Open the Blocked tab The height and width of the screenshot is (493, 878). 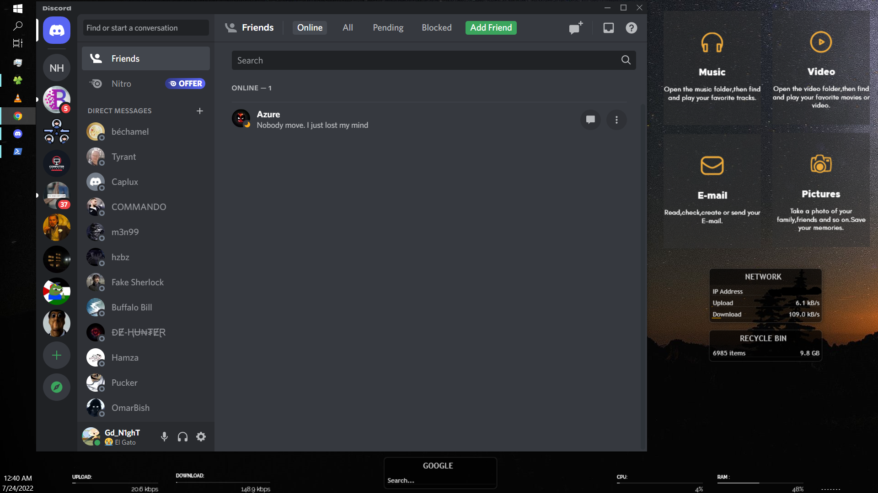(x=436, y=28)
